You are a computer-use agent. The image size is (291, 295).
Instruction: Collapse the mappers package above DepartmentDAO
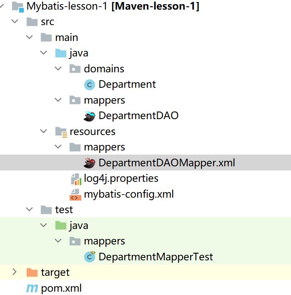click(58, 100)
